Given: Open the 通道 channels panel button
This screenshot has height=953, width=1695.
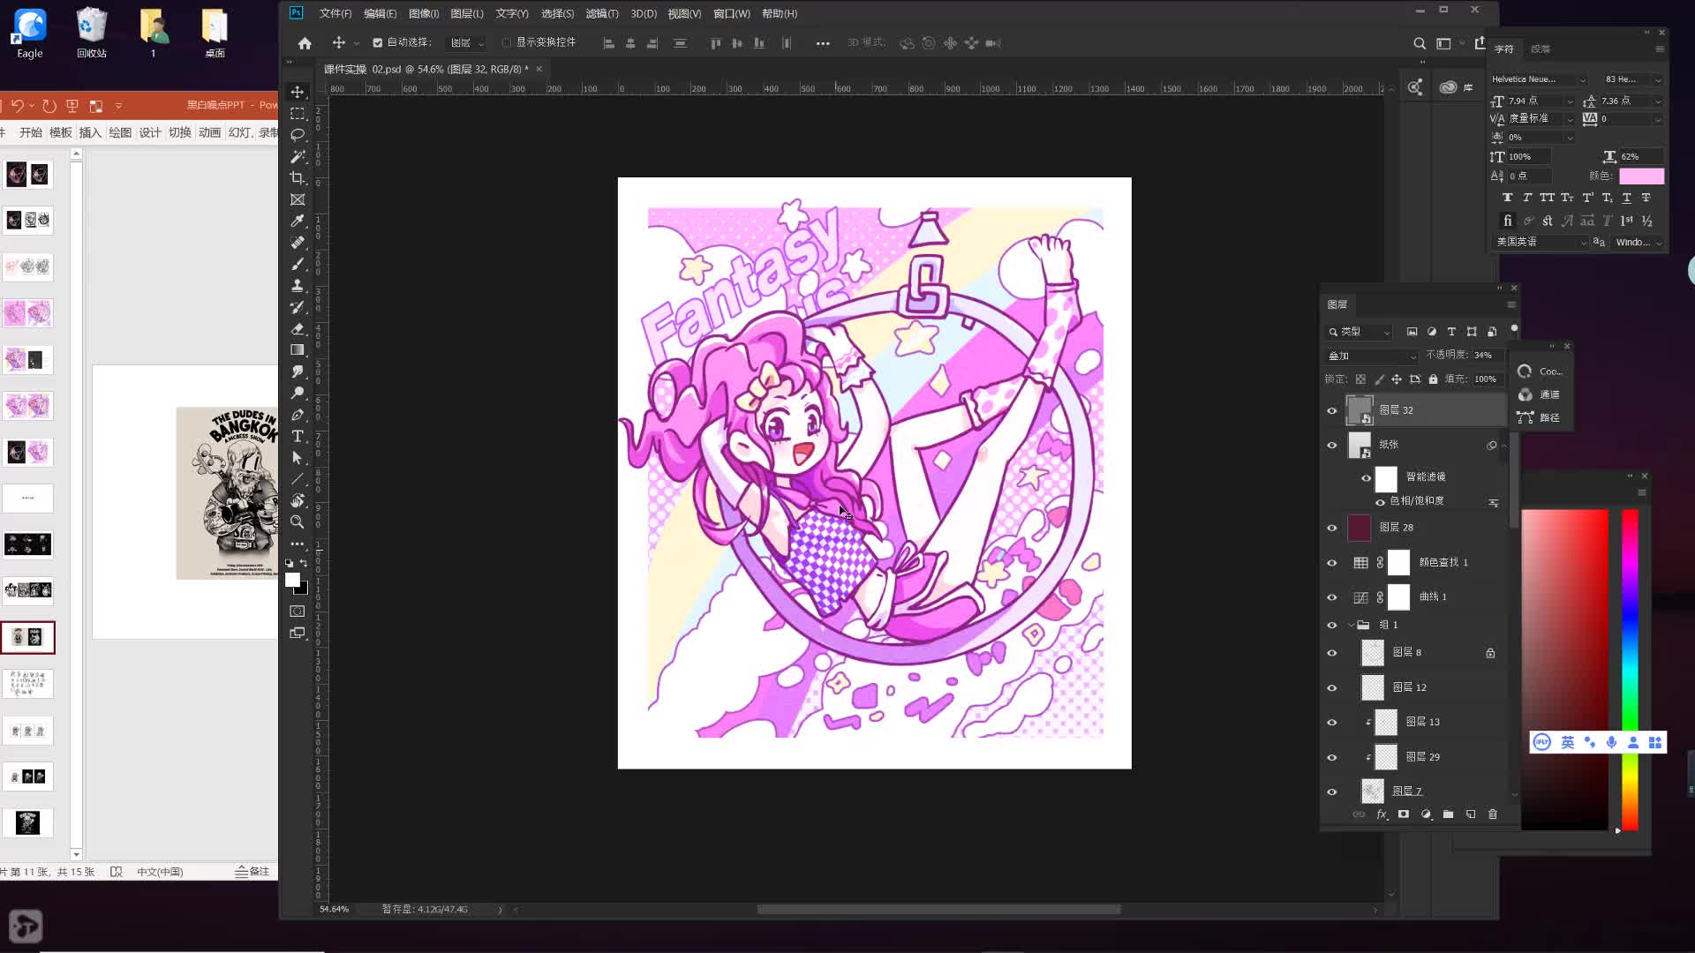Looking at the screenshot, I should coord(1540,394).
